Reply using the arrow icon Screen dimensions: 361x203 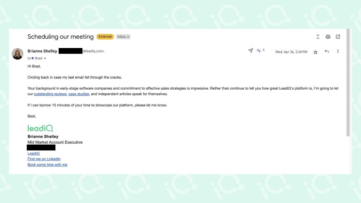pos(327,51)
